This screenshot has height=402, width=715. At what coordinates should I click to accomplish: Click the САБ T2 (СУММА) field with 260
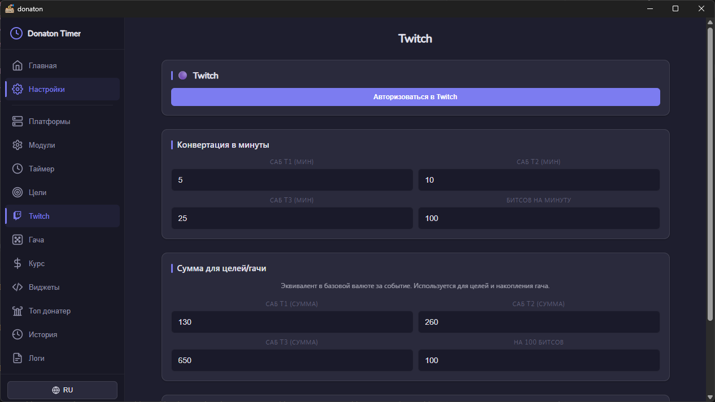(539, 322)
